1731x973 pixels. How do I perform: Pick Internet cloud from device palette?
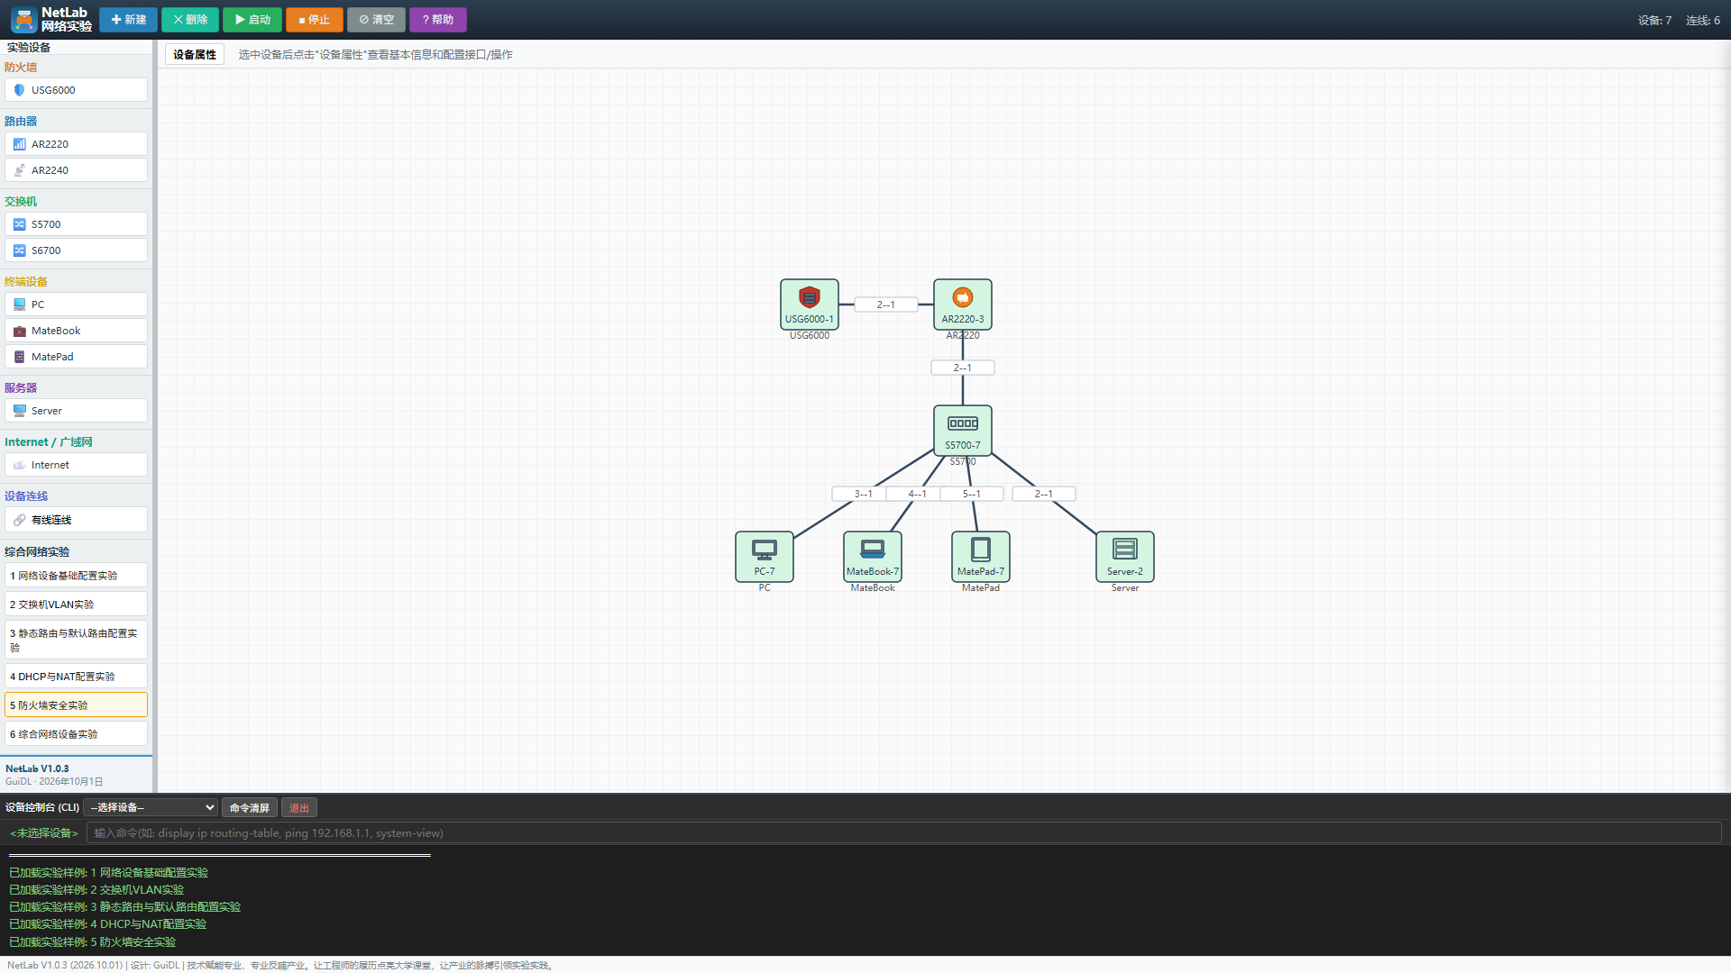[x=77, y=465]
